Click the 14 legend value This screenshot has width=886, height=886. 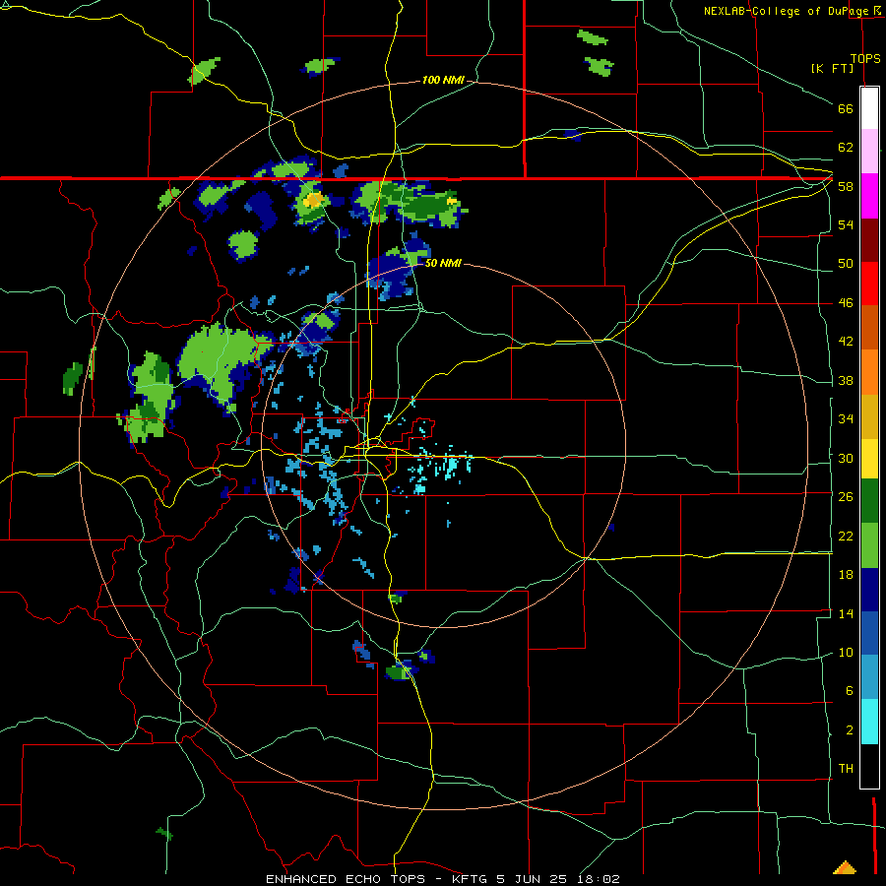point(846,613)
